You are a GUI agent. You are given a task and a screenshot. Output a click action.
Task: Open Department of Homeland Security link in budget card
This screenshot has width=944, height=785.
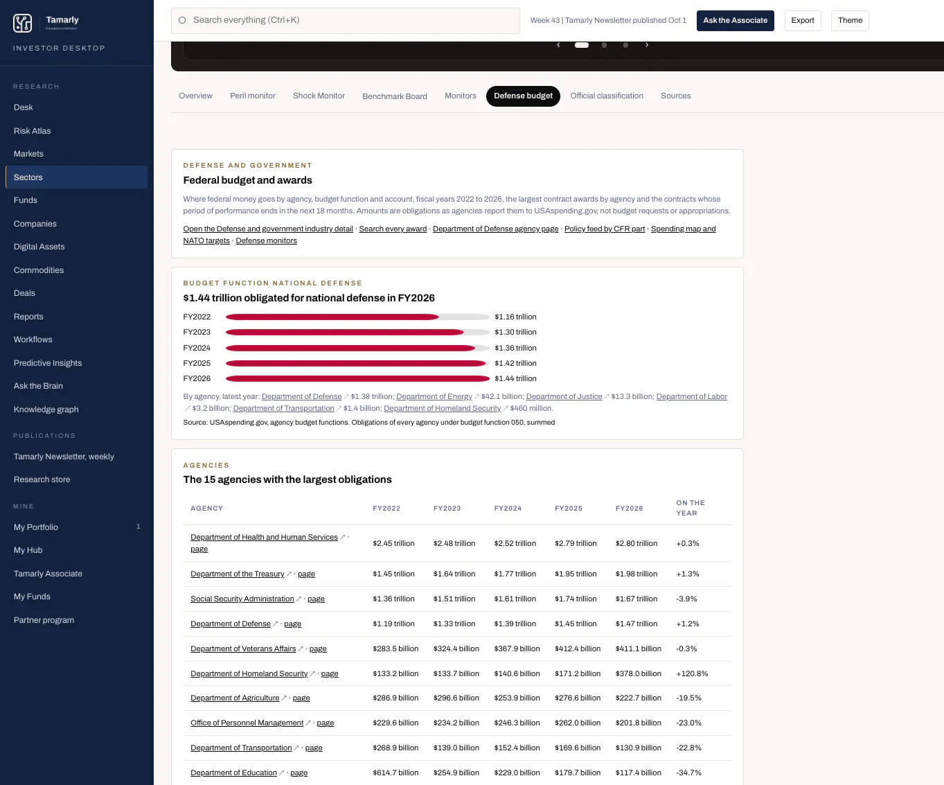[442, 409]
